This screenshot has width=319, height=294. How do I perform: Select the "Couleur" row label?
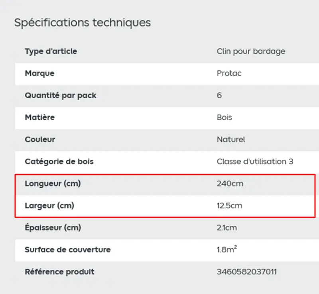[40, 139]
